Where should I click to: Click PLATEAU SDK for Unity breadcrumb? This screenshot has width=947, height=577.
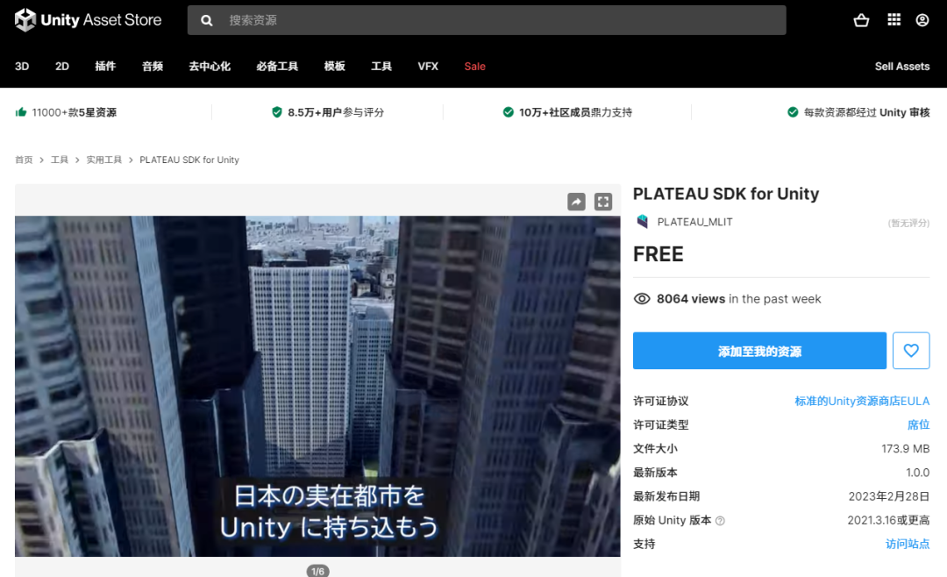pos(189,160)
